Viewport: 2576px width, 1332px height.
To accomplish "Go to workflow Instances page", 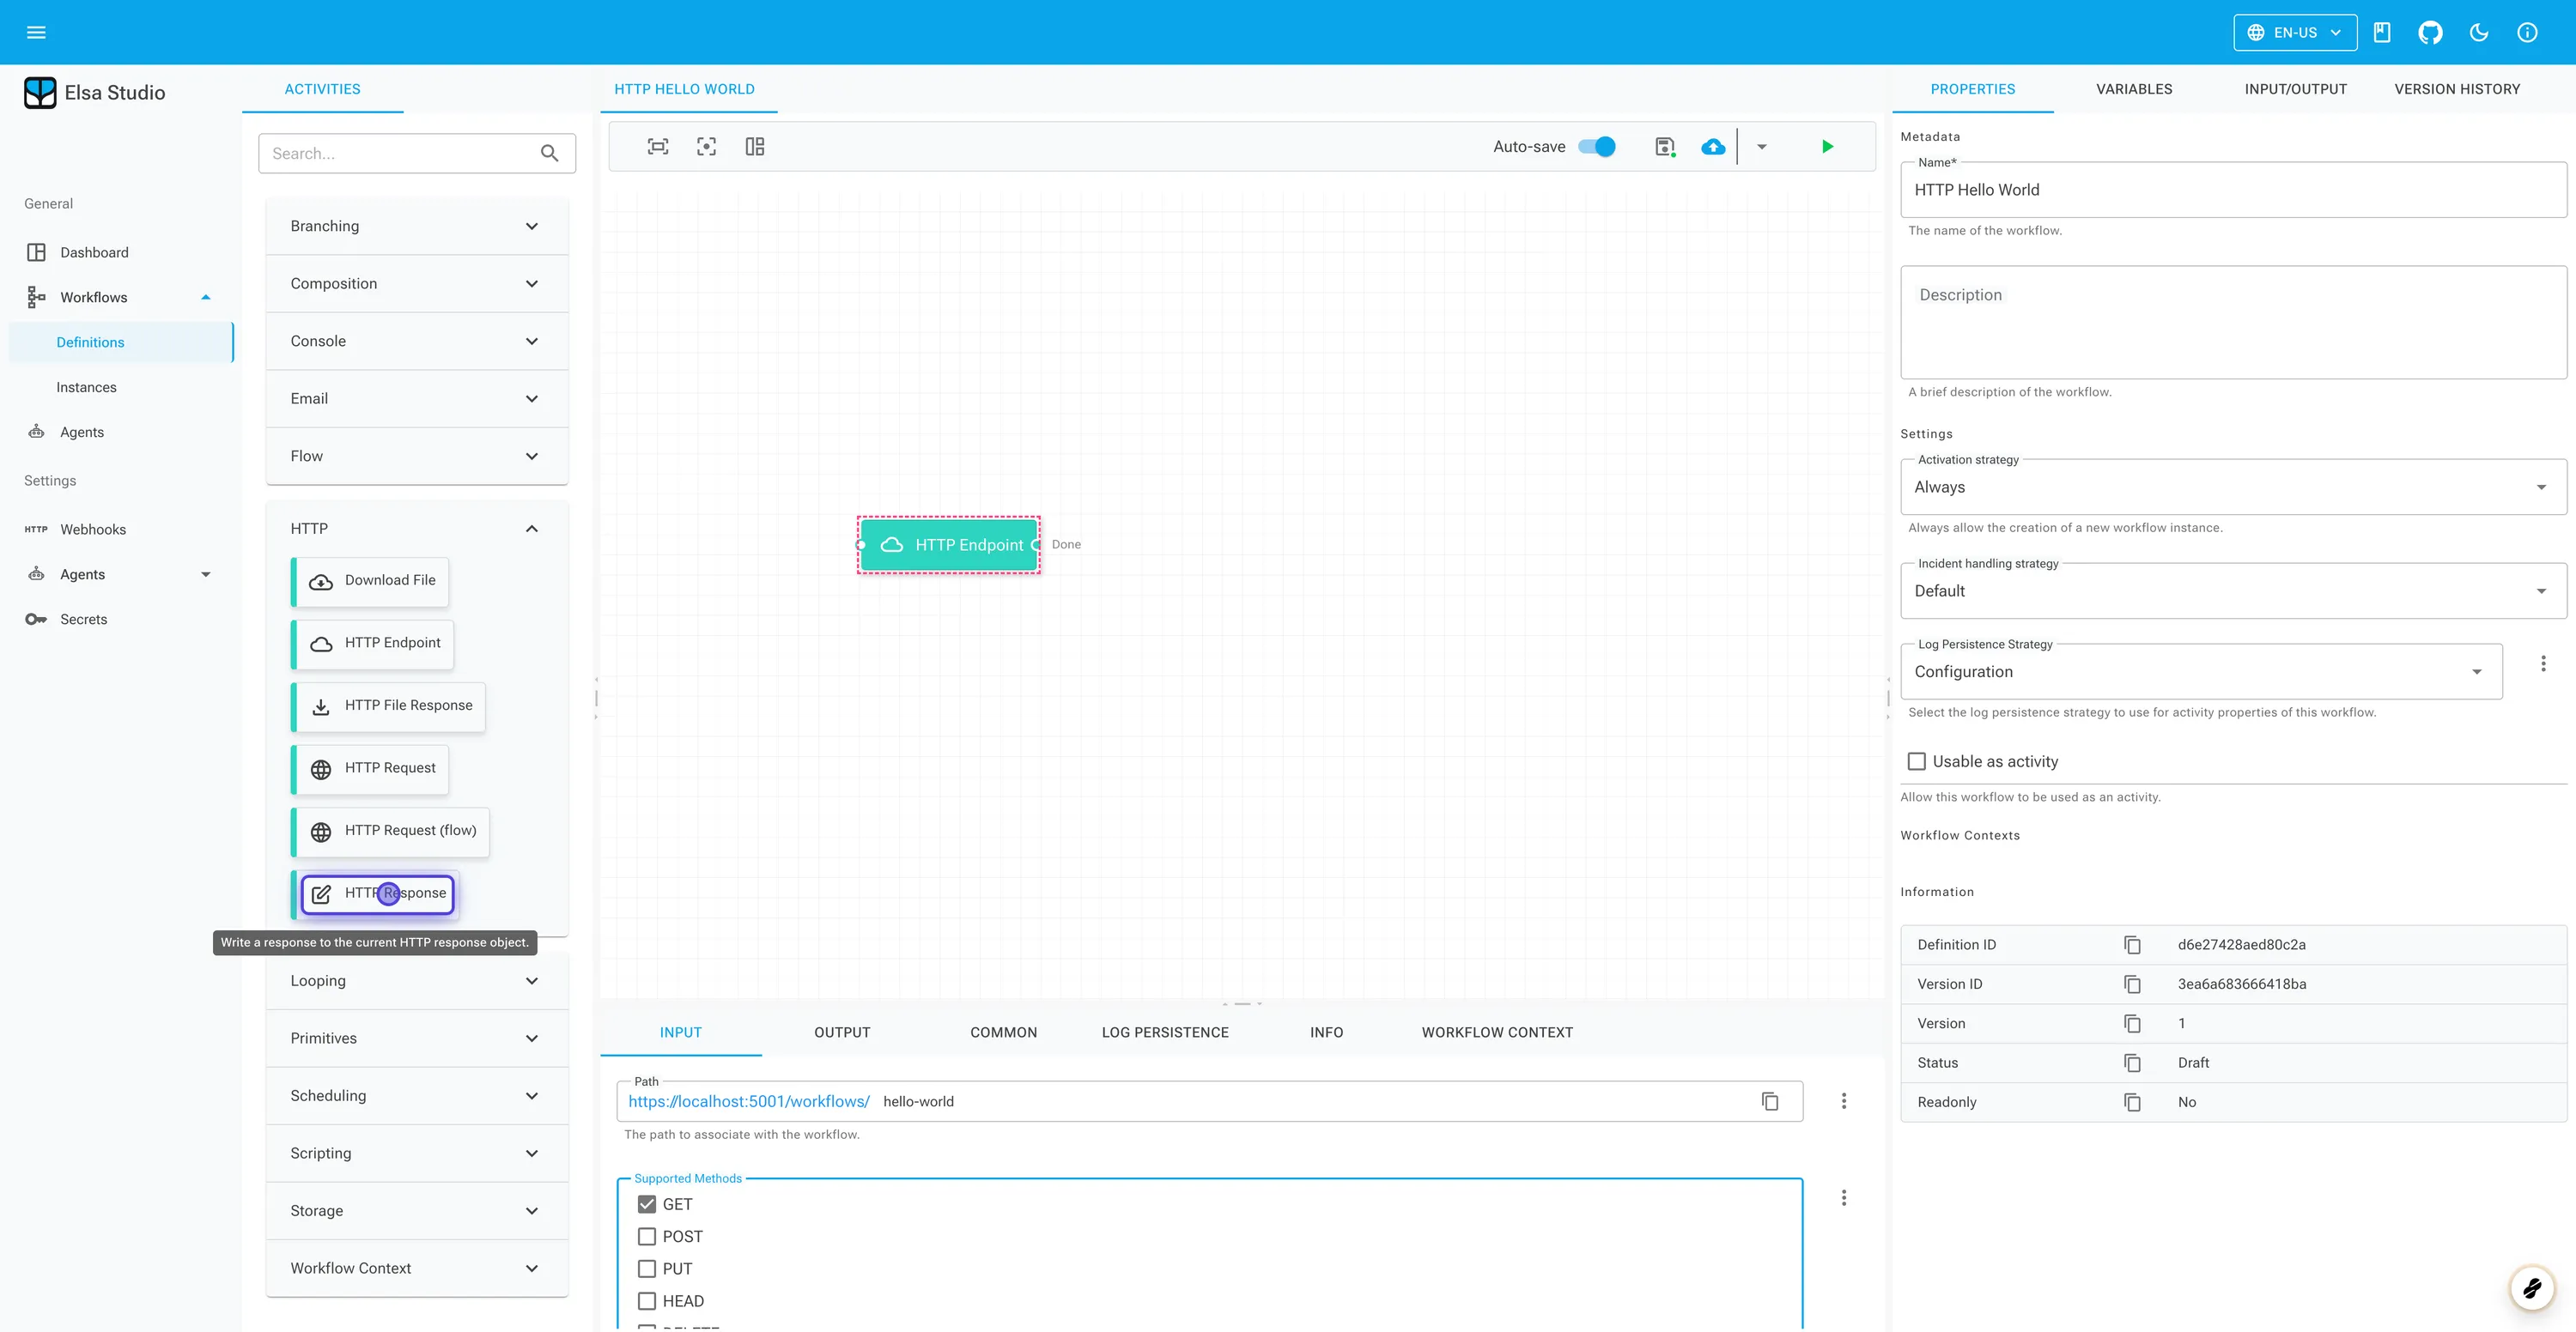I will coord(86,388).
